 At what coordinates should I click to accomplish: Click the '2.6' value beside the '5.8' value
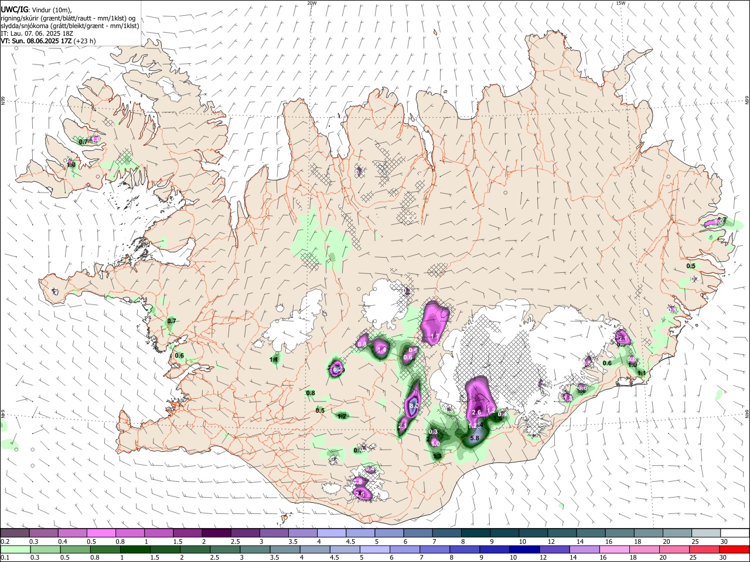pos(476,413)
